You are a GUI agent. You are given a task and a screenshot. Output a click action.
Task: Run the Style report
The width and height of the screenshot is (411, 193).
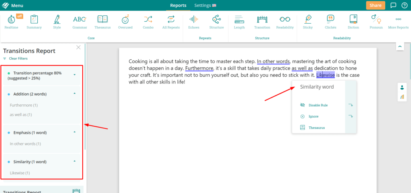57,22
